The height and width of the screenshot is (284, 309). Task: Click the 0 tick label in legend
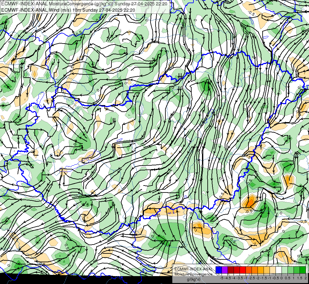coord(282,278)
